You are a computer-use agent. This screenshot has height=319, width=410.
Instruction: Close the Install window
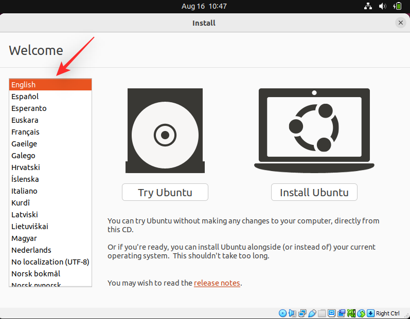point(400,23)
